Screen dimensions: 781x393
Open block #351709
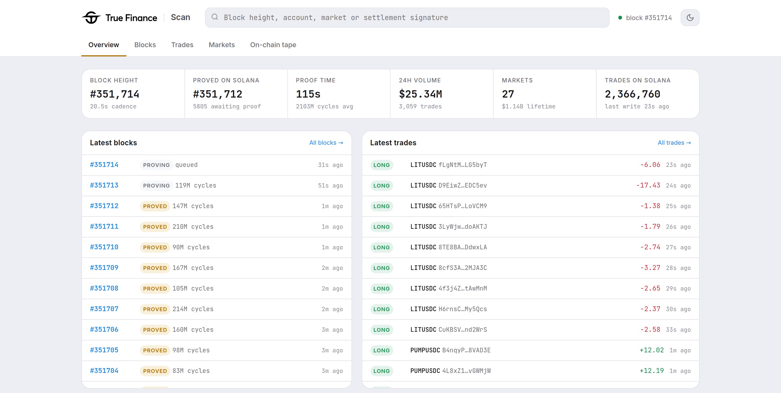pyautogui.click(x=104, y=268)
